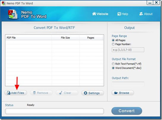The width and height of the screenshot is (162, 120).
Task: Start conversion with the Convert button
Action: [x=127, y=111]
